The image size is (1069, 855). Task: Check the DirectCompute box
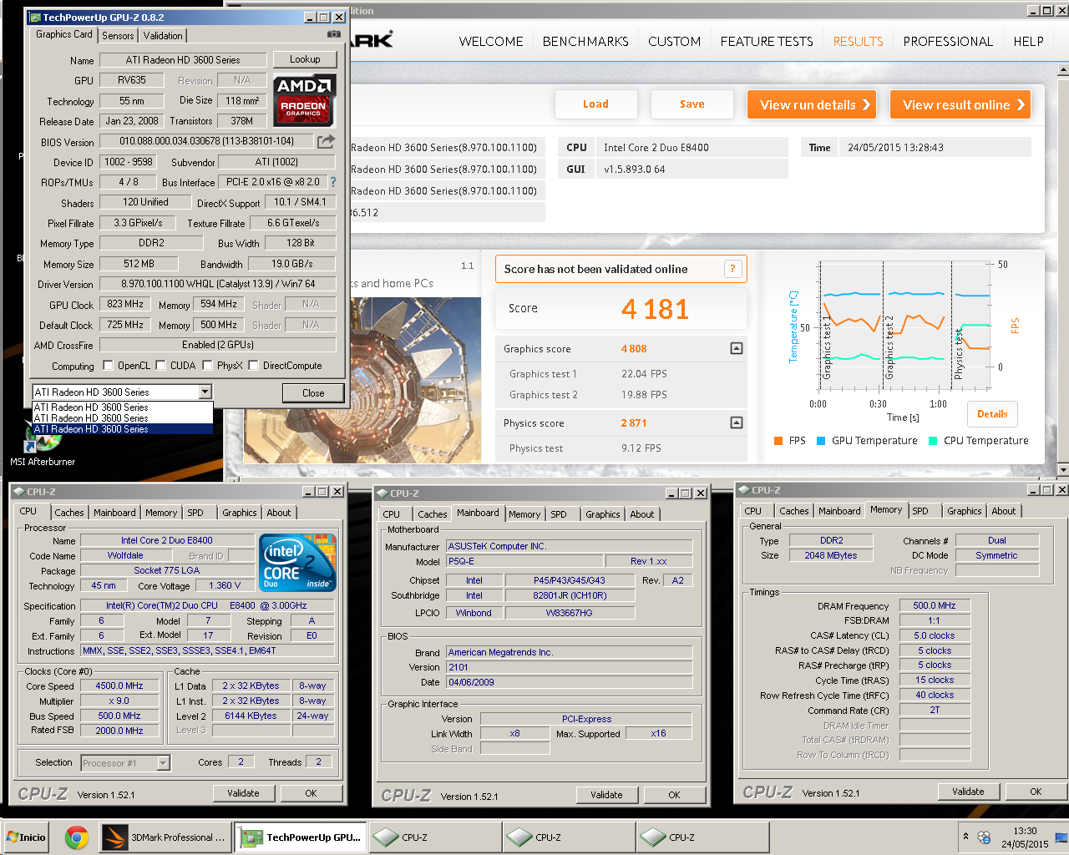(253, 366)
